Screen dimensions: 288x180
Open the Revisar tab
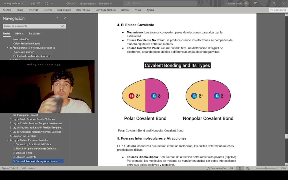(x=125, y=10)
